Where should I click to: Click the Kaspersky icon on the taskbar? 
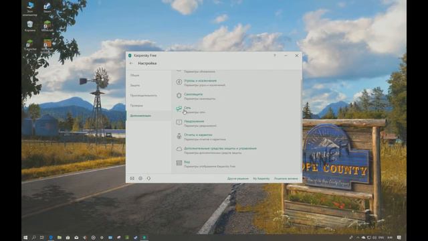144,238
